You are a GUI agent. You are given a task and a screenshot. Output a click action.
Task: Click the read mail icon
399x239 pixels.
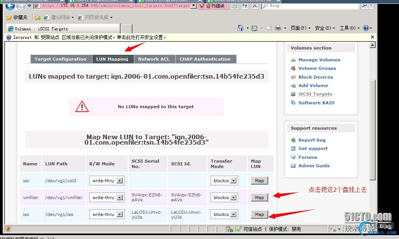(x=269, y=28)
